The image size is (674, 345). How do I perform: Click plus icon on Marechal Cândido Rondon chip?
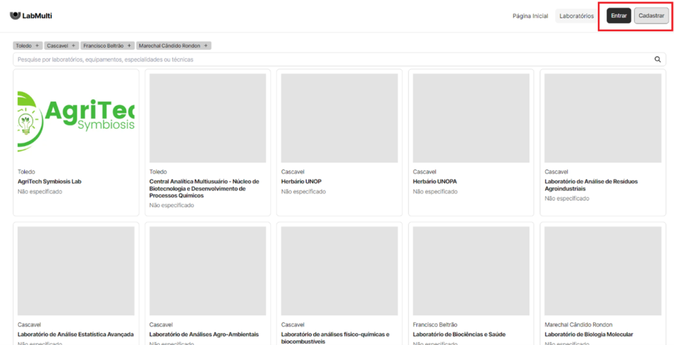click(x=206, y=46)
